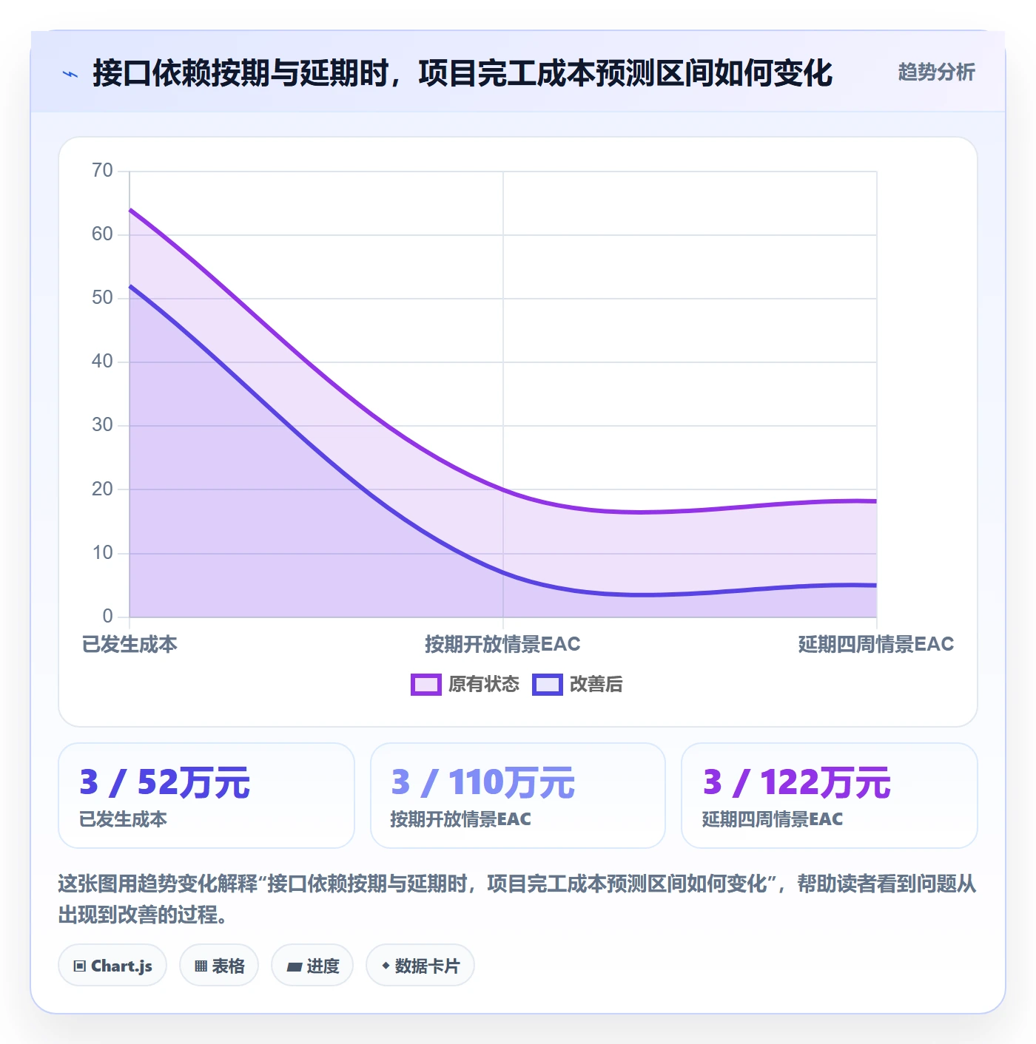Click the card title starting with 接口依赖按期与延期时
The image size is (1036, 1044).
(x=462, y=73)
